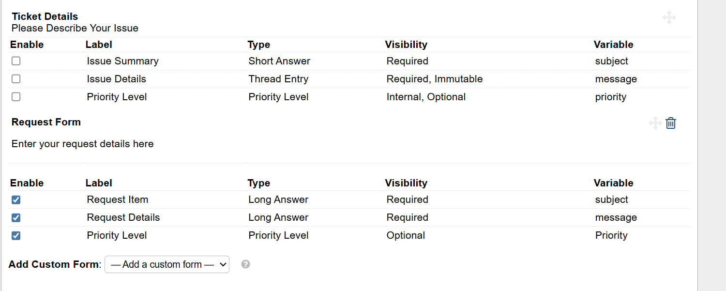
Task: Select the Issue Details label text
Action: point(116,79)
